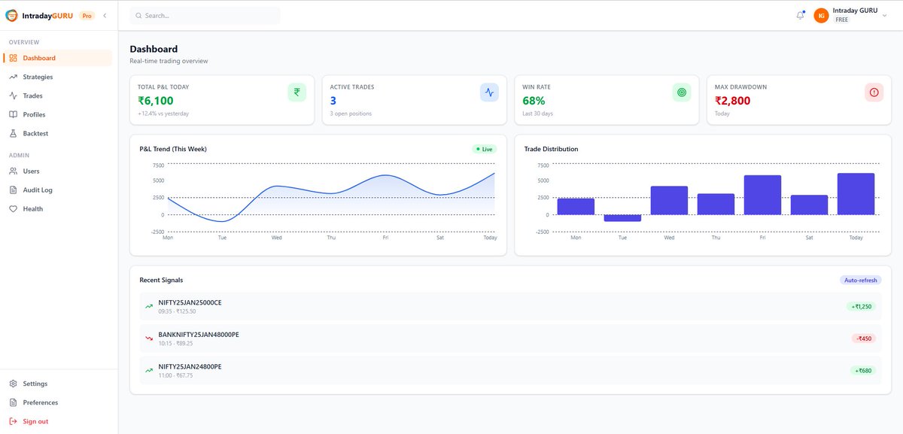The width and height of the screenshot is (903, 434).
Task: Open Dashboard in sidebar
Action: (57, 58)
